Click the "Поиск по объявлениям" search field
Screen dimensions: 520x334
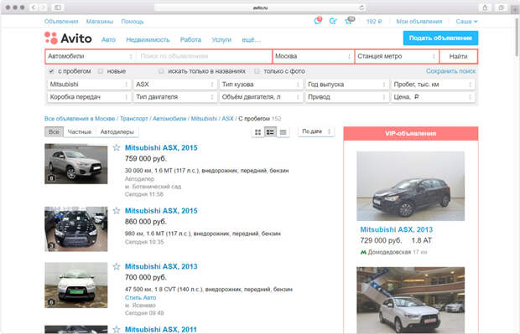click(204, 56)
